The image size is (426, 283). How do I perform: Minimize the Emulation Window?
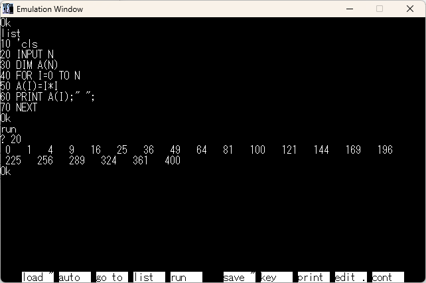[x=348, y=9]
